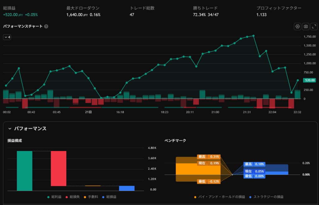
Task: Click the 総損益 +520.00 JPY metric
Action: pos(12,15)
